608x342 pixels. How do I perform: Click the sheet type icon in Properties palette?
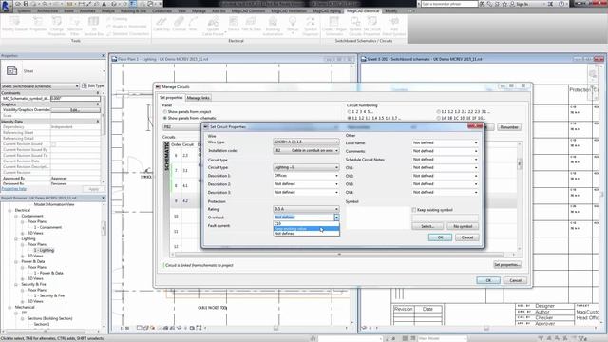click(x=12, y=71)
